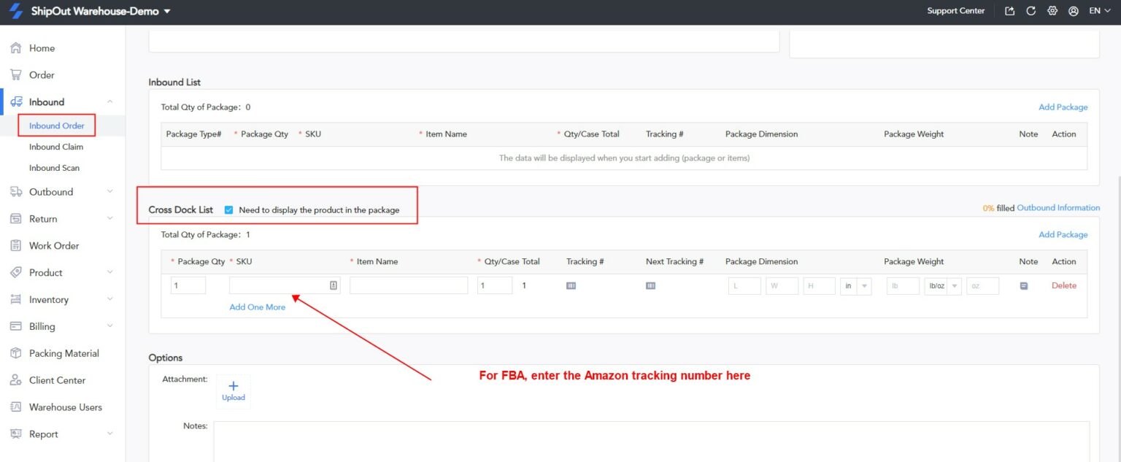Image resolution: width=1121 pixels, height=462 pixels.
Task: Click the account profile icon
Action: pyautogui.click(x=1073, y=11)
